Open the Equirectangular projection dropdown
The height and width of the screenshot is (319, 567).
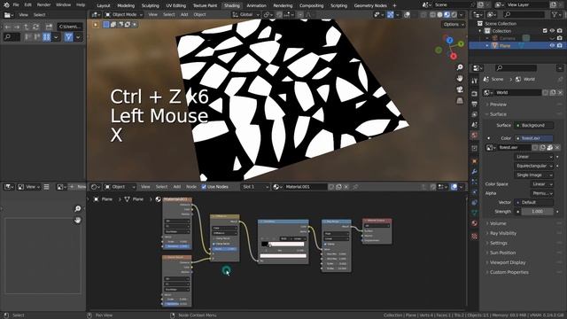tap(533, 166)
